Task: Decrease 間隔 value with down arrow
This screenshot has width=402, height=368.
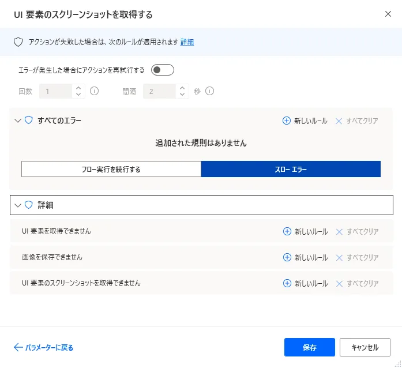Action: [x=183, y=95]
